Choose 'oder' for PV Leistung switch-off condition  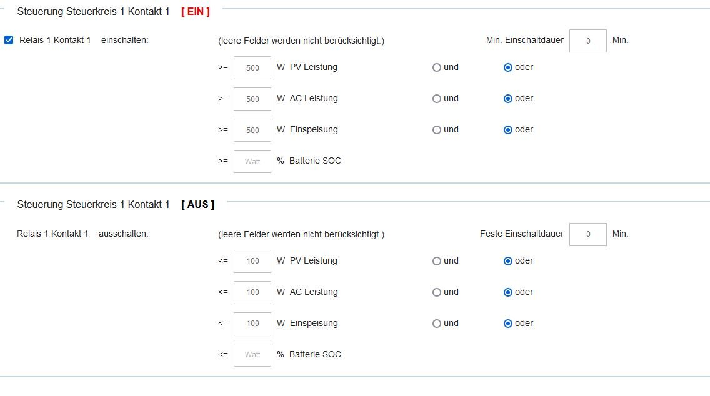(x=508, y=261)
